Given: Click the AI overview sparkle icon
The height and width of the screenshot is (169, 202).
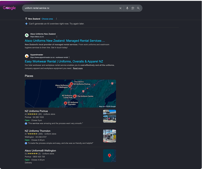Looking at the screenshot, I should click(26, 24).
